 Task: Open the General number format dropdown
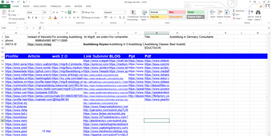124,12
